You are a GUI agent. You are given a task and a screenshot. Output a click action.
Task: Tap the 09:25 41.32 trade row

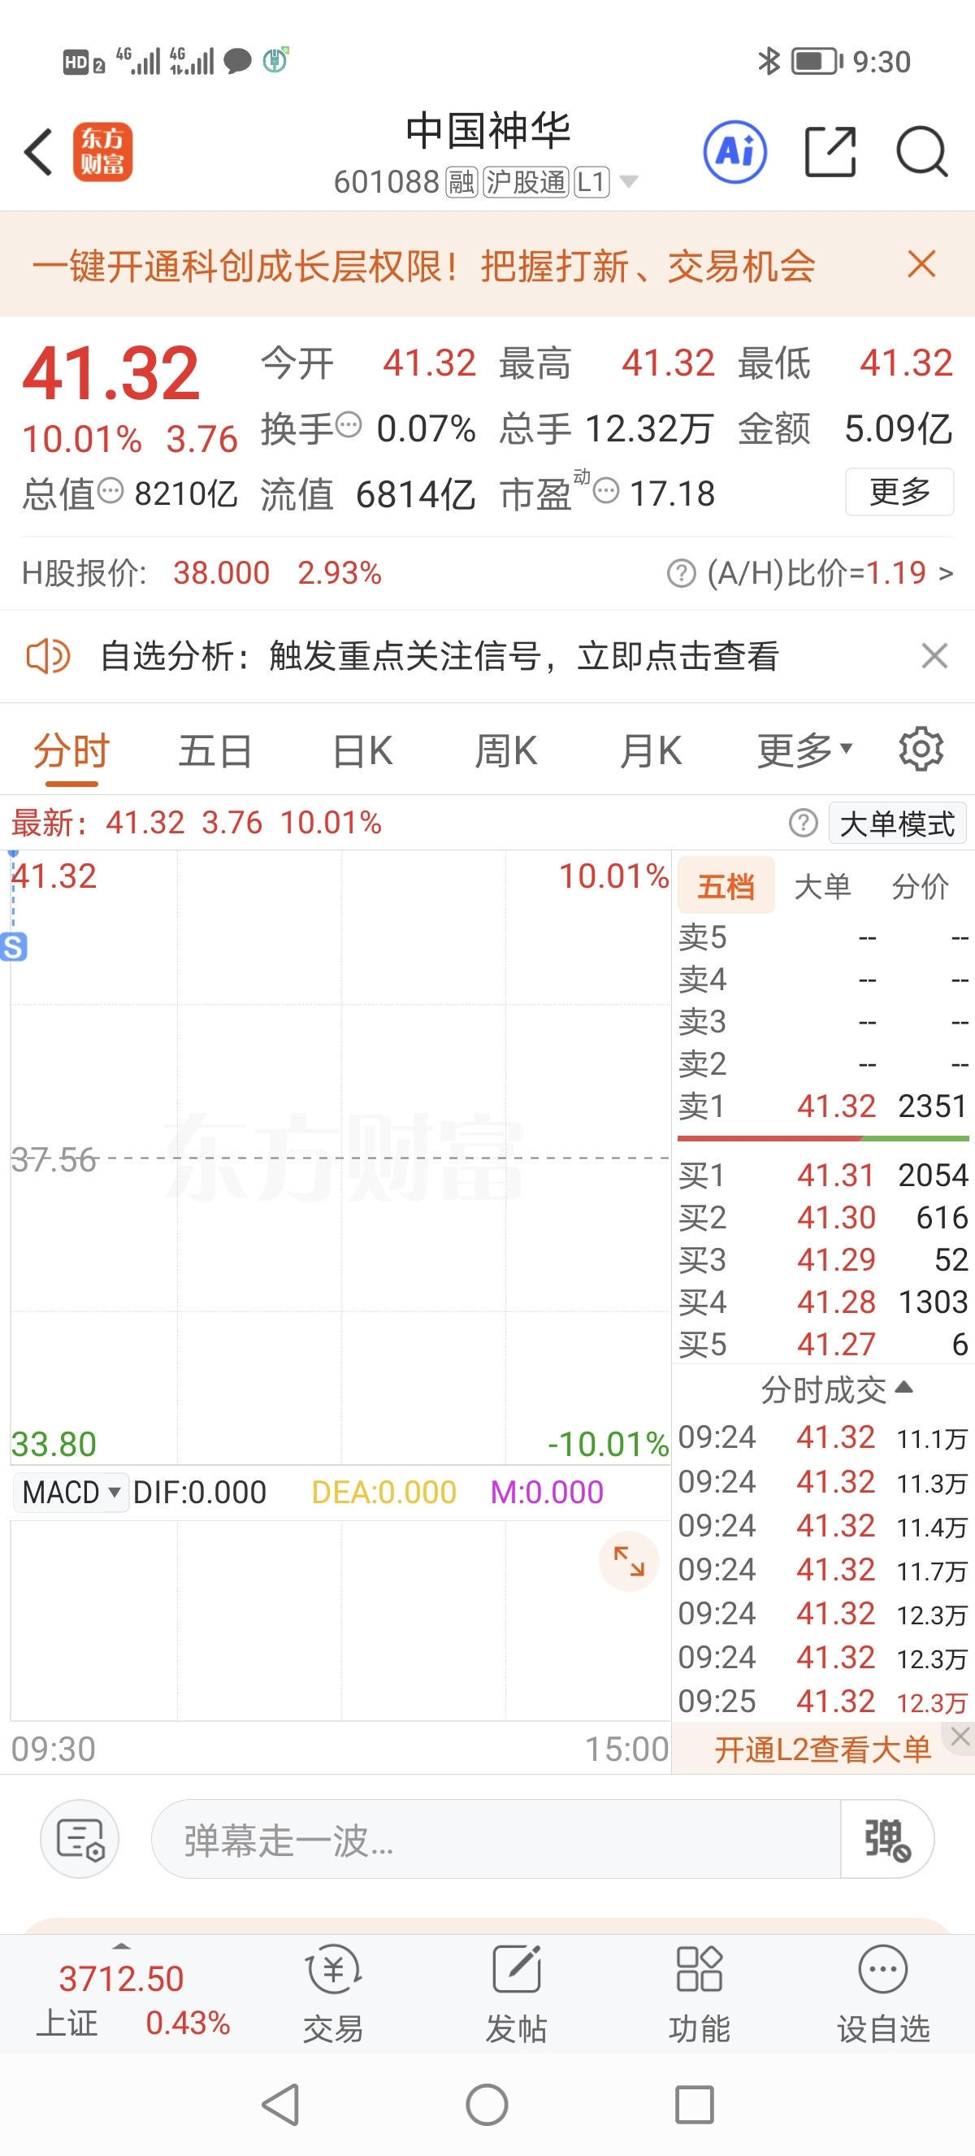tap(823, 1701)
